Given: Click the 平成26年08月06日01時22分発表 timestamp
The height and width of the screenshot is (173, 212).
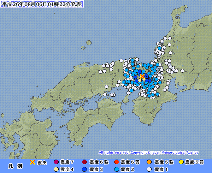Looking at the screenshot, I should pyautogui.click(x=42, y=4).
